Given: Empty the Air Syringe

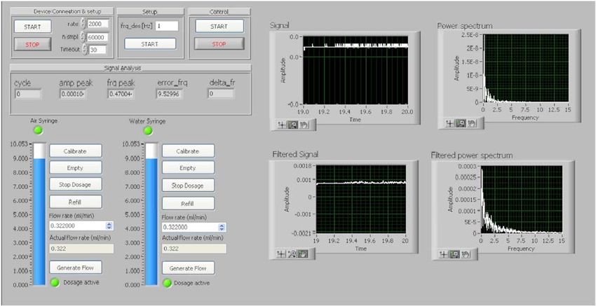Looking at the screenshot, I should click(x=76, y=167).
